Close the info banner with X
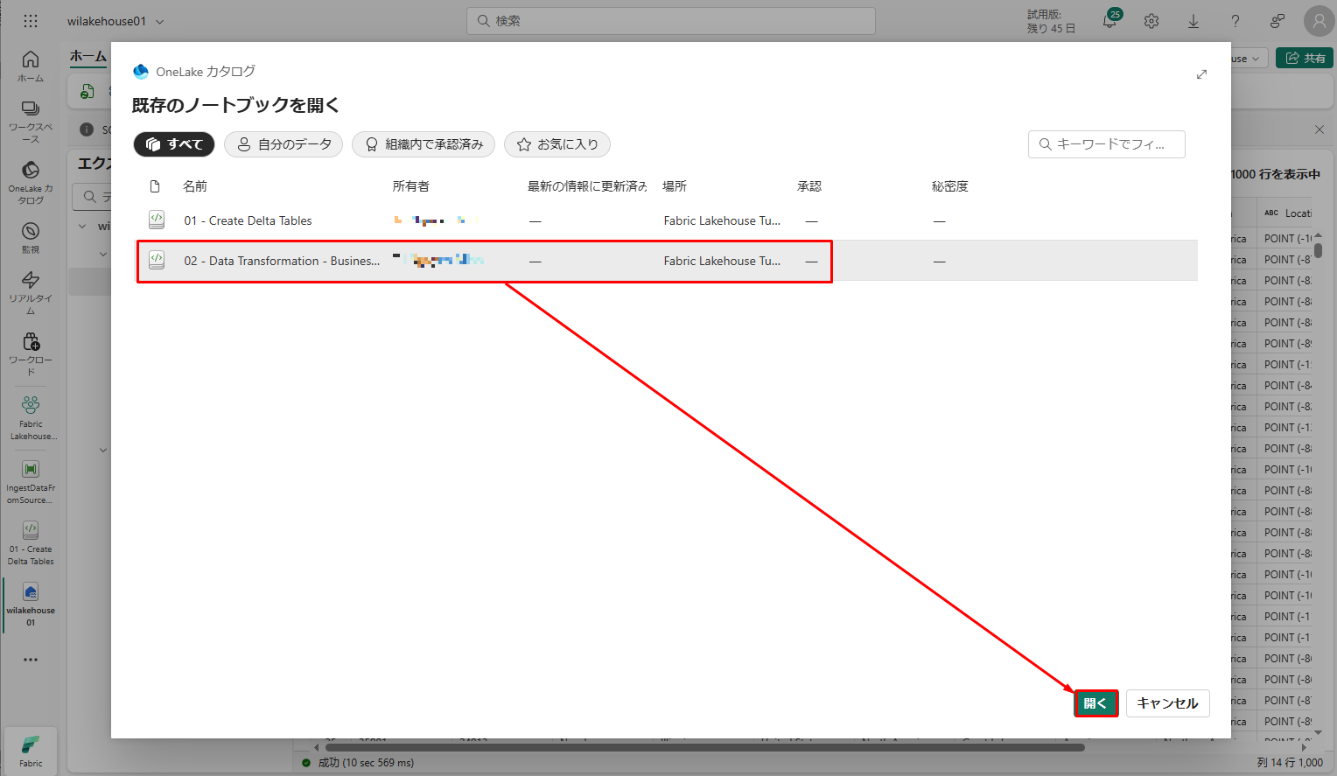Image resolution: width=1337 pixels, height=776 pixels. point(1319,129)
